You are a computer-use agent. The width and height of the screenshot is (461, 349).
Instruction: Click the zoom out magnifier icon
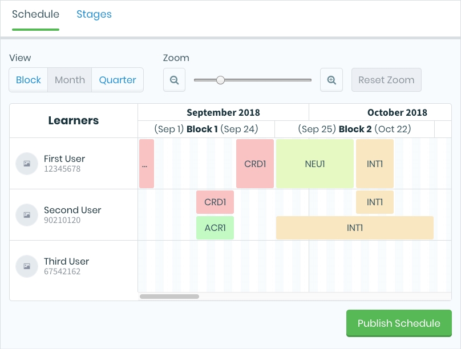pos(174,80)
